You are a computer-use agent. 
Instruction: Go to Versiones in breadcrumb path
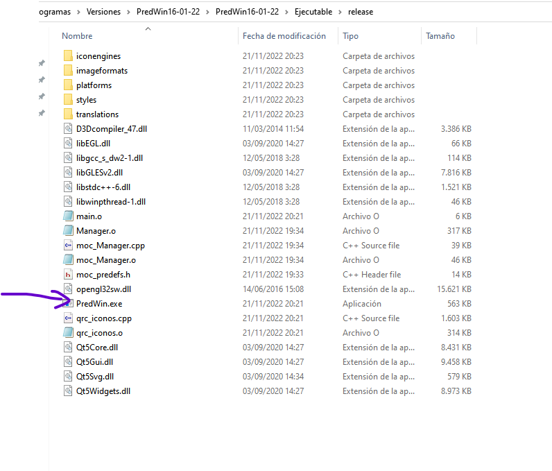coord(103,12)
